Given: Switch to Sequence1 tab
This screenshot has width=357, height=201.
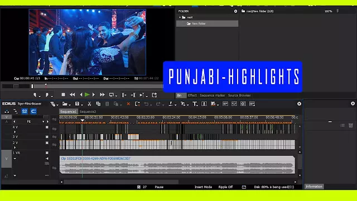Looking at the screenshot, I should pyautogui.click(x=68, y=112).
